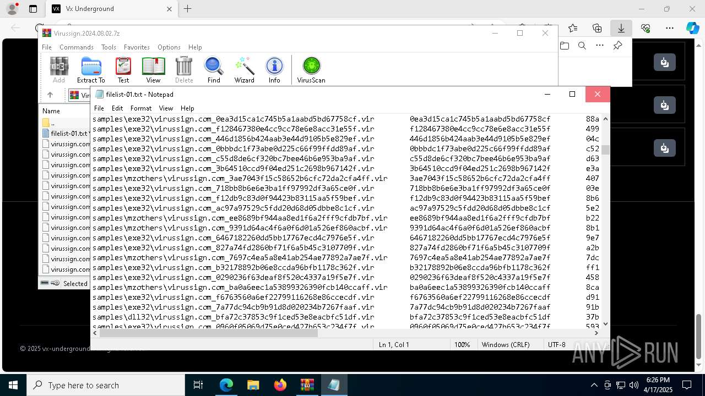Click 'UTF-8' in Notepad status bar

(556, 345)
